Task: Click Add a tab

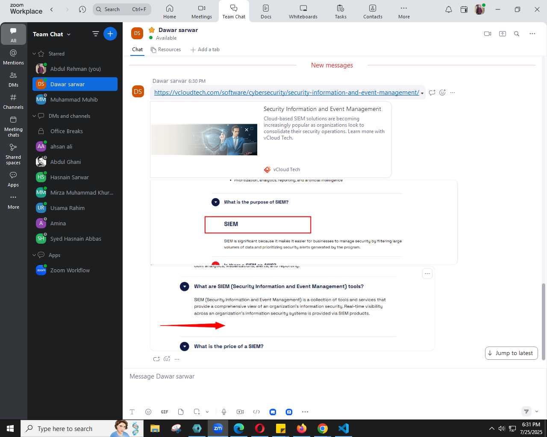Action: tap(205, 50)
